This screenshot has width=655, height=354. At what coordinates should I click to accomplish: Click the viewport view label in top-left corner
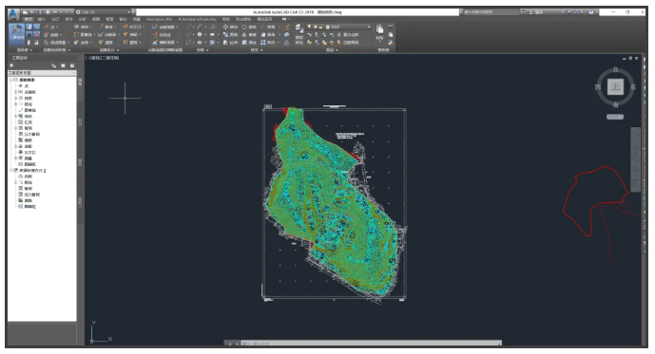point(103,58)
